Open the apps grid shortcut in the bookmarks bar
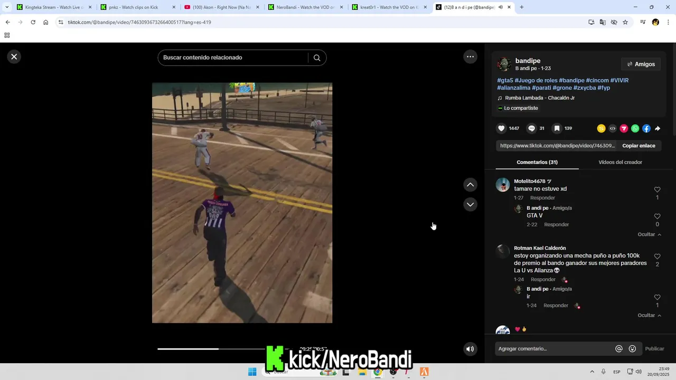The image size is (676, 380). [x=7, y=35]
